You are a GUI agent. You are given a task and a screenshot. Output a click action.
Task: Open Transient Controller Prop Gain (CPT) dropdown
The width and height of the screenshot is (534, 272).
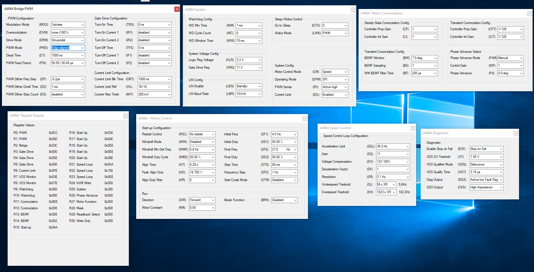(x=511, y=29)
